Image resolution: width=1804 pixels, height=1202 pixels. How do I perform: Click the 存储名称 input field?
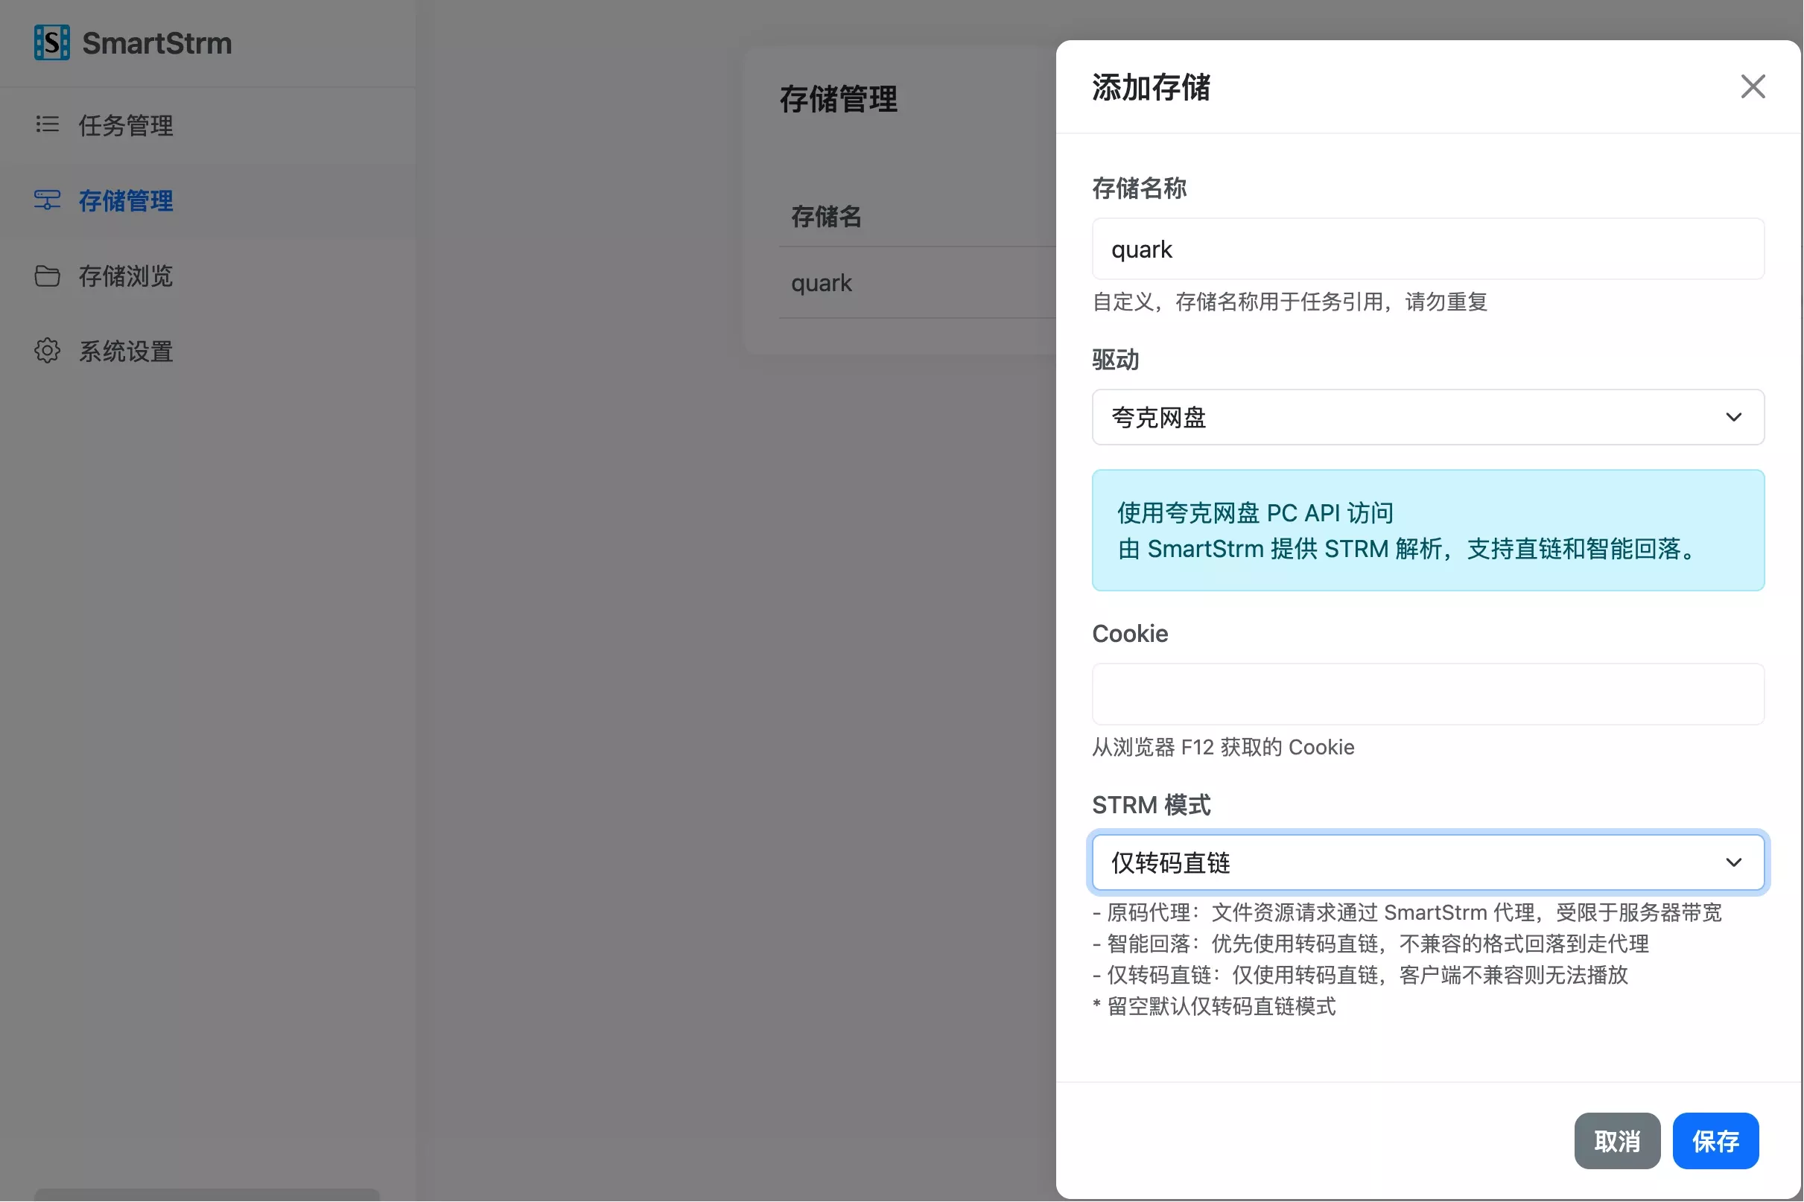1428,249
